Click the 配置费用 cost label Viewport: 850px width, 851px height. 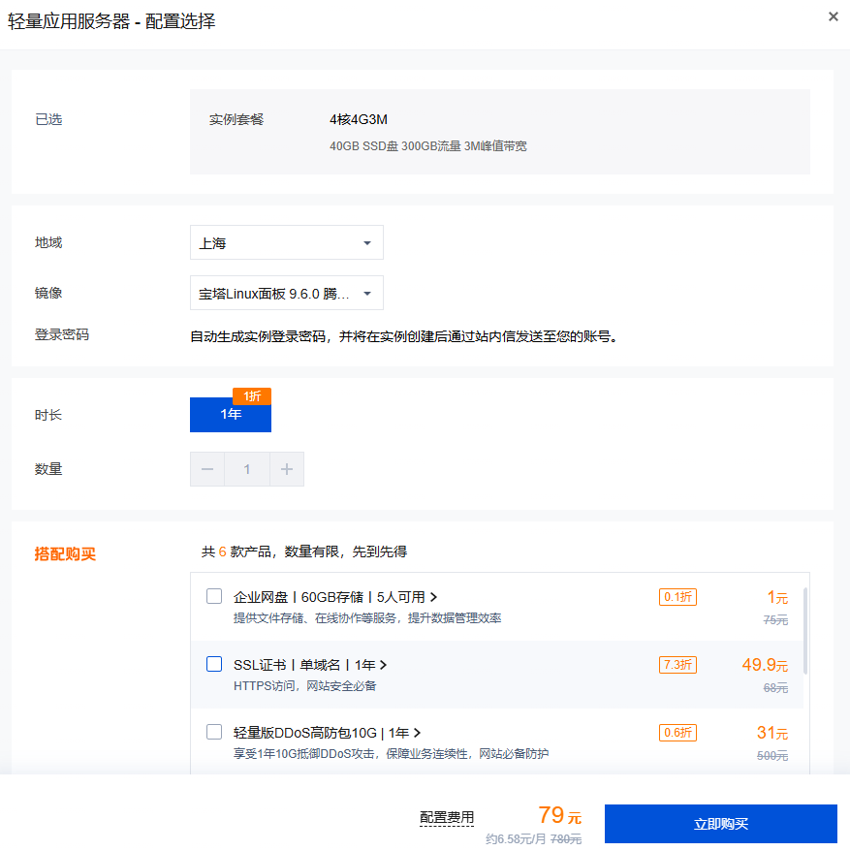[447, 818]
